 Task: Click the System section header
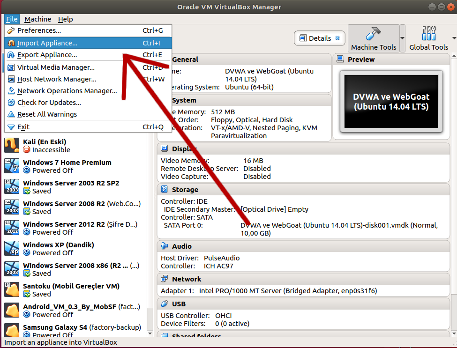point(251,100)
